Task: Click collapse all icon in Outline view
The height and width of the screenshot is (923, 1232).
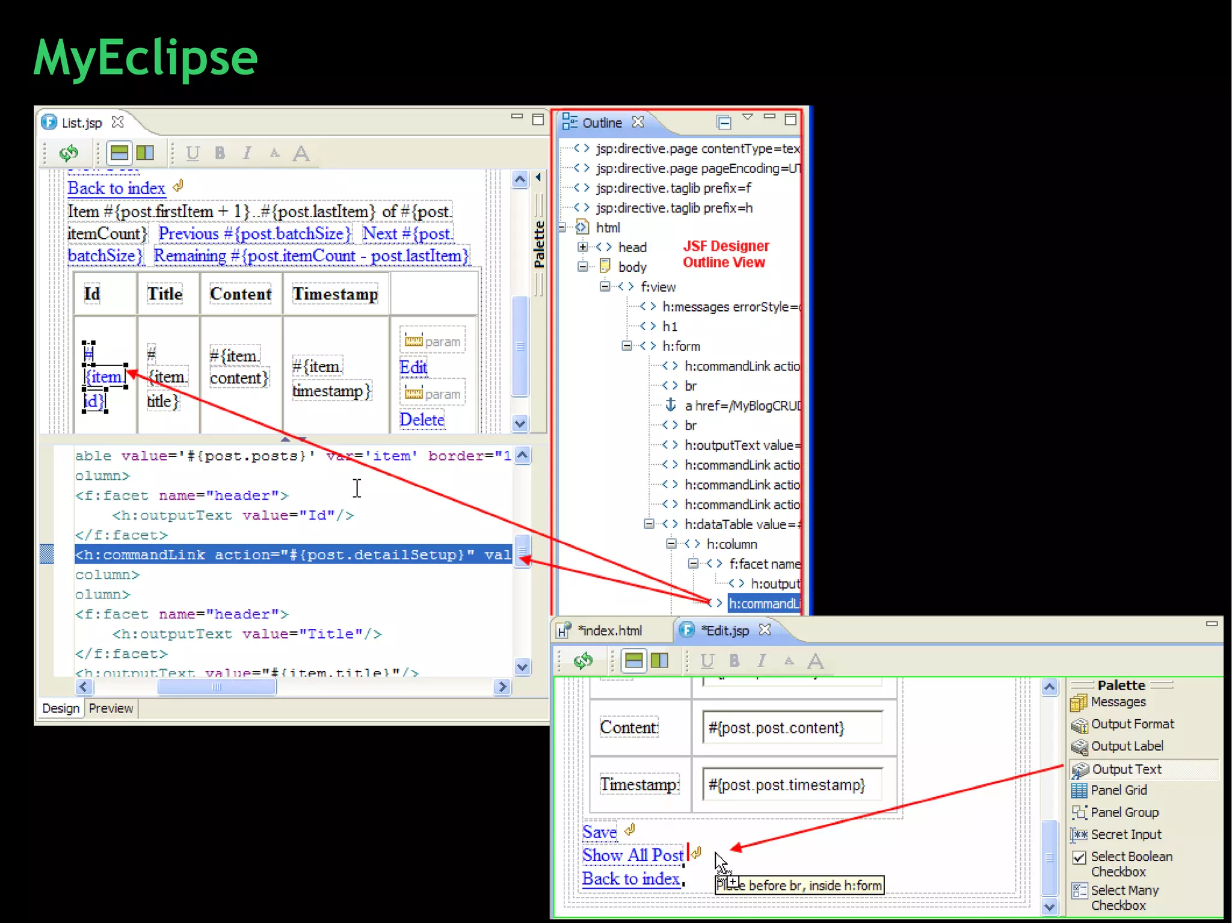Action: [x=724, y=123]
